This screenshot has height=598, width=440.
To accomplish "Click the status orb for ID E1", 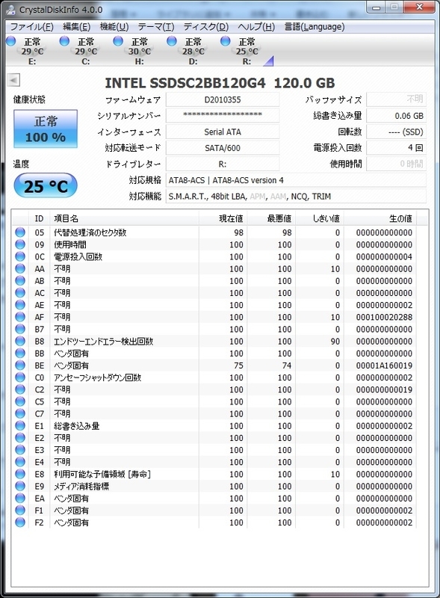I will [x=20, y=425].
